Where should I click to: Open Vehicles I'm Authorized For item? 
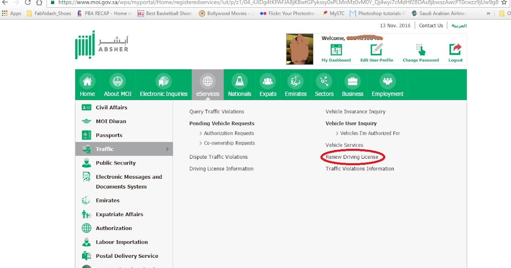[x=370, y=133]
